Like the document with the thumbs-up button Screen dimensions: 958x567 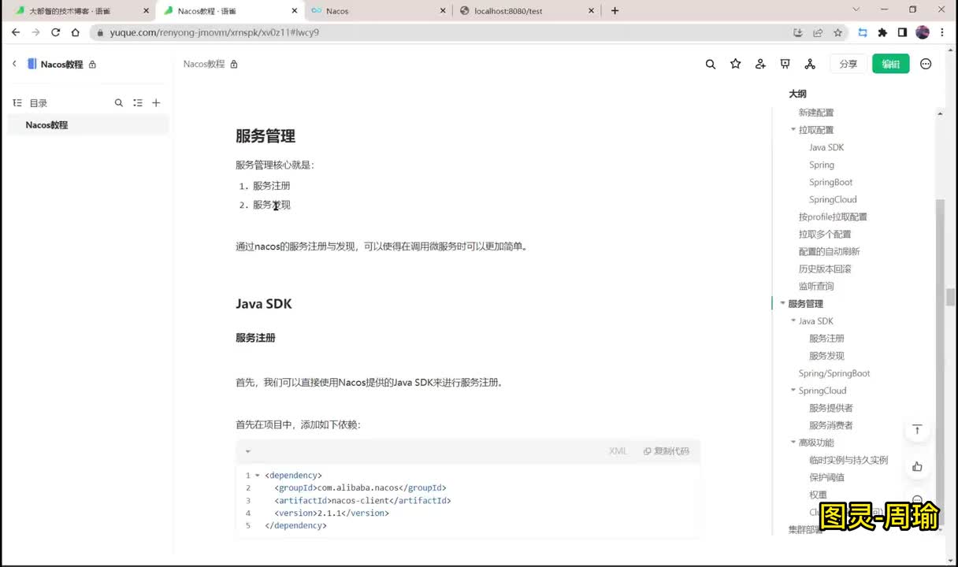point(917,466)
